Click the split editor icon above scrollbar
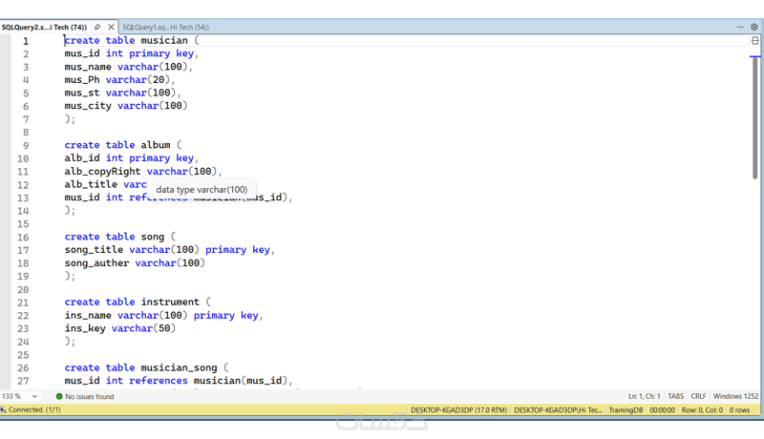764x439 pixels. pos(754,41)
